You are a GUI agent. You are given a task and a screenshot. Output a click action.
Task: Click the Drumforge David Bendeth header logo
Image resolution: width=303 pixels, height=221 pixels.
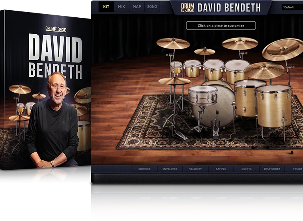pos(221,8)
